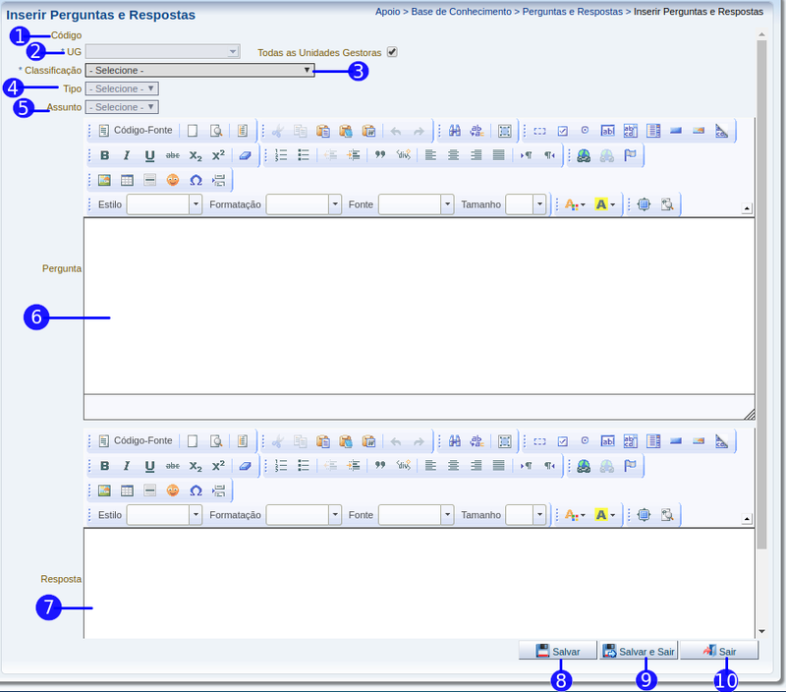786x692 pixels.
Task: Expand the Tipo select list
Action: point(122,88)
